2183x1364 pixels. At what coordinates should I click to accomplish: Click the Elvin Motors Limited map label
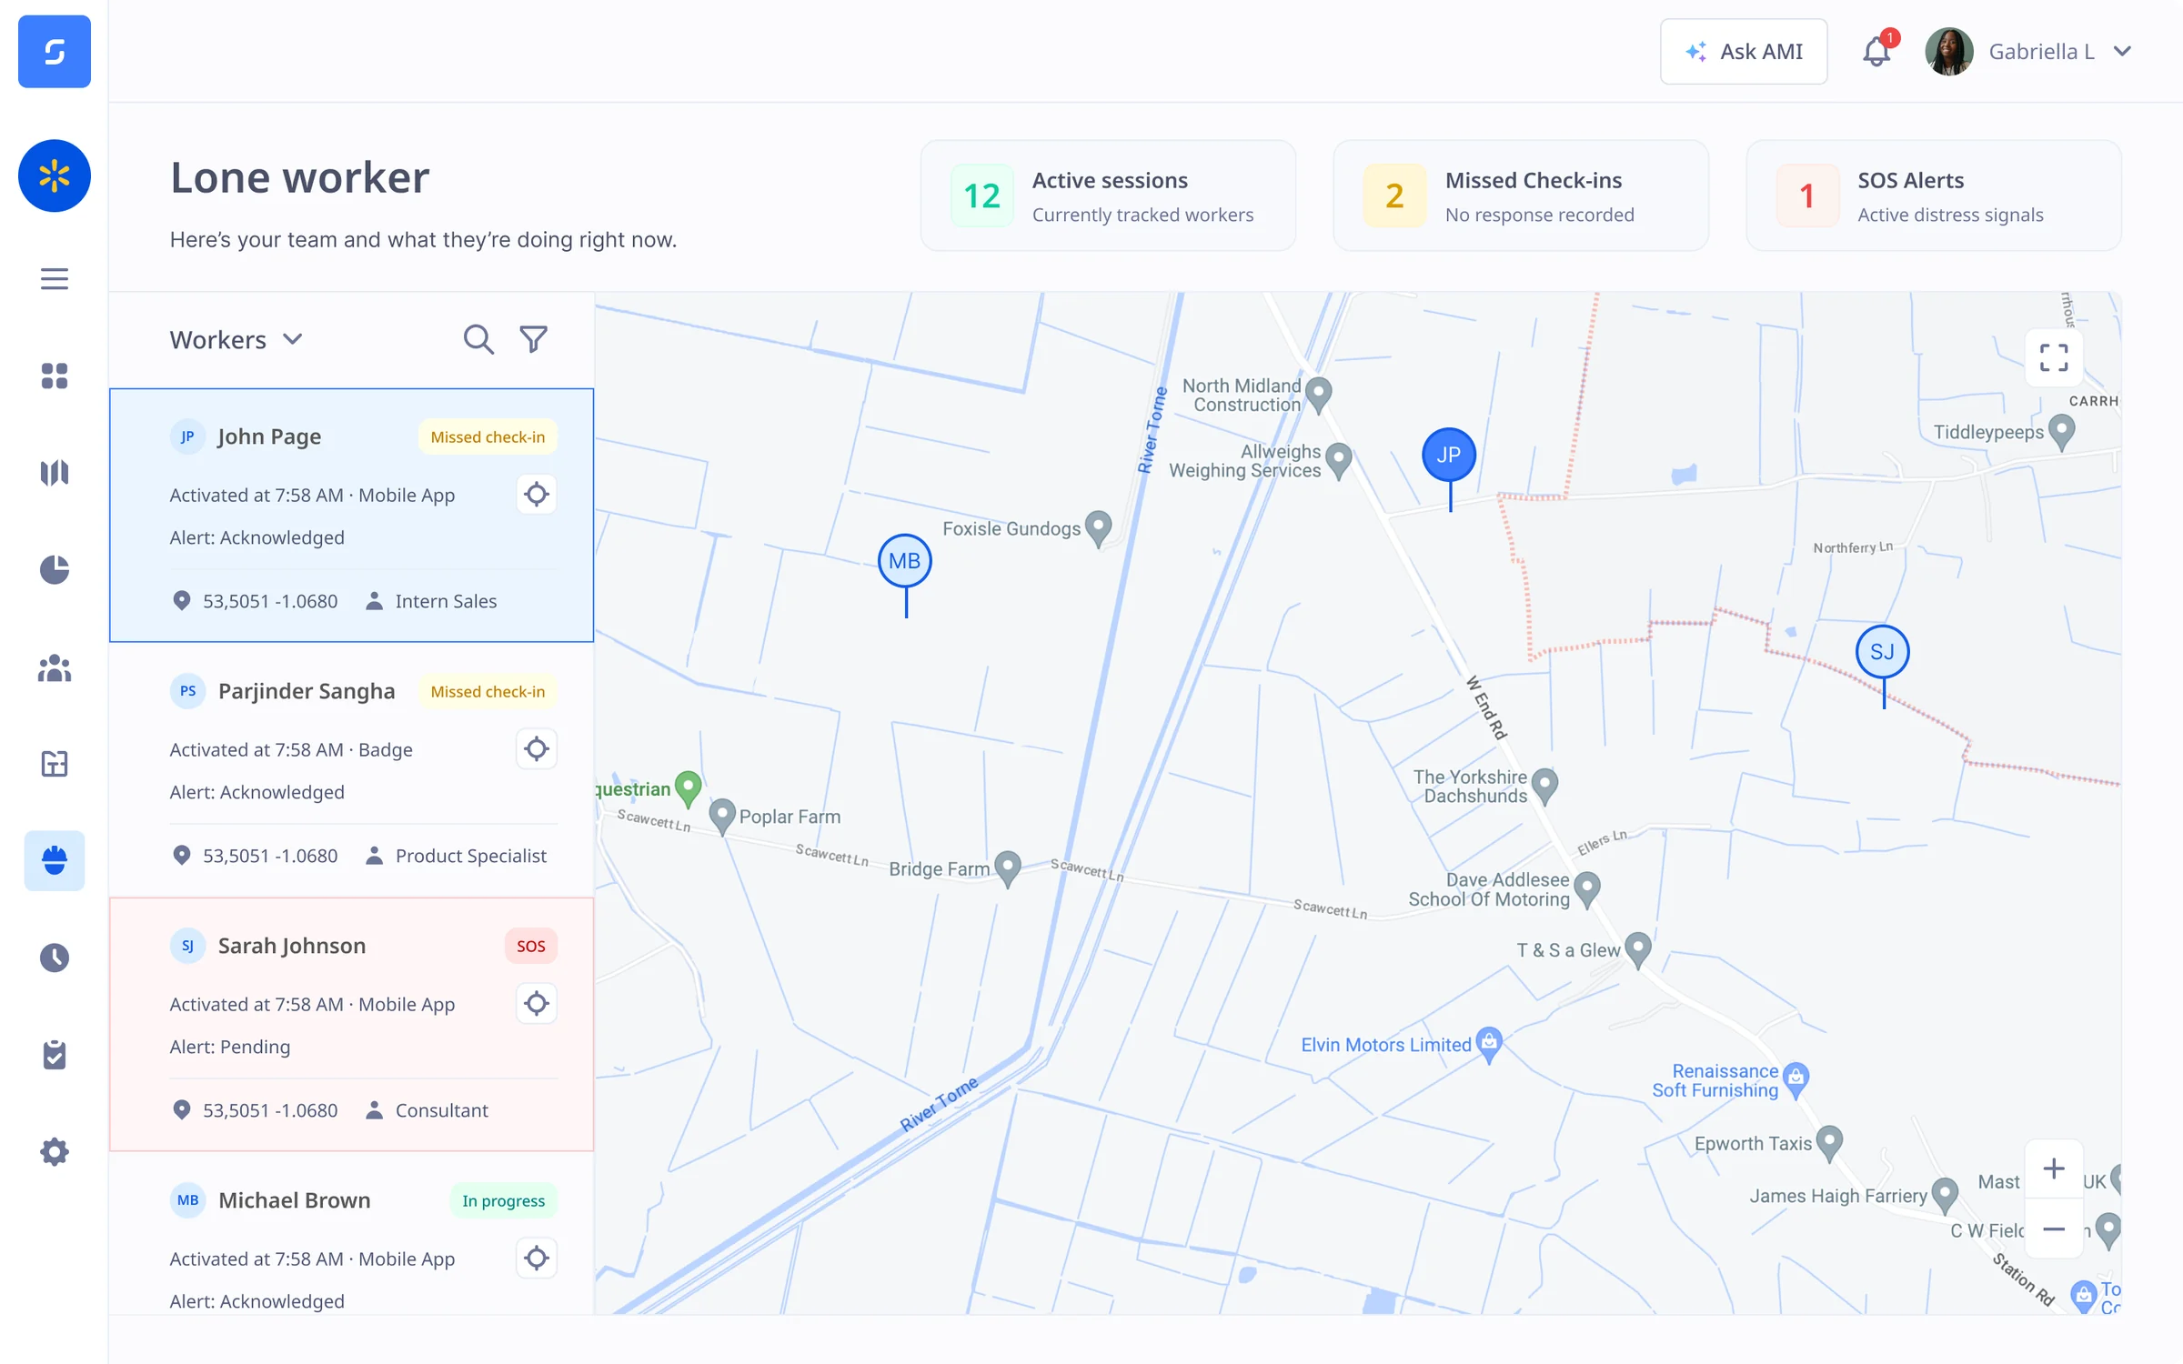(1385, 1045)
